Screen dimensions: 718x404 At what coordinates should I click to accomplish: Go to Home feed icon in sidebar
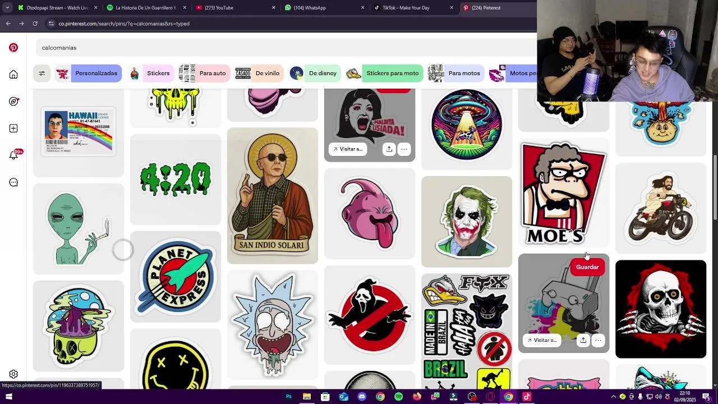tap(13, 75)
